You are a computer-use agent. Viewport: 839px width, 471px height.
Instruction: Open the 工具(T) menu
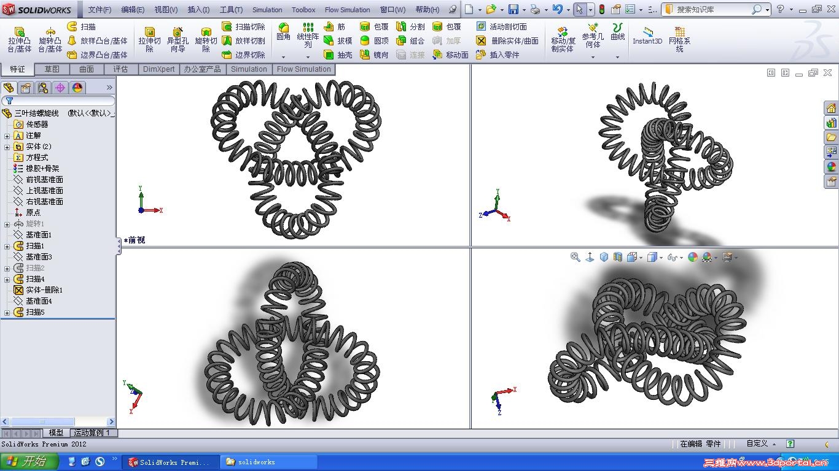click(x=231, y=9)
